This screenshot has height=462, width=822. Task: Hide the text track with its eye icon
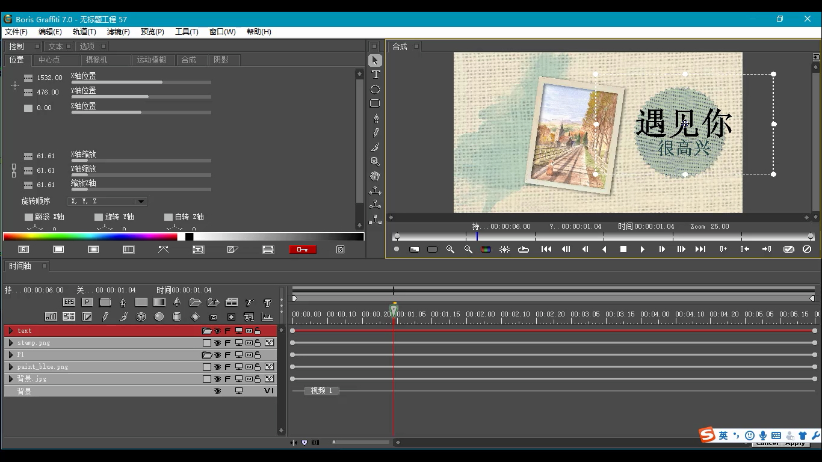[x=217, y=331]
